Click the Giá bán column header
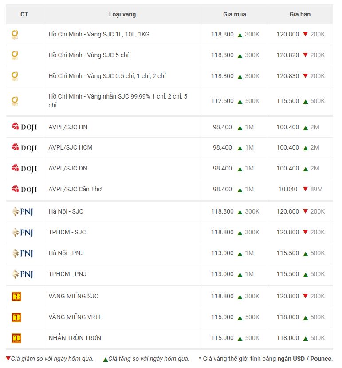Screen dimensions: 342x368 (300, 14)
